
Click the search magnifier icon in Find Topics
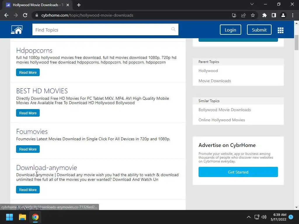pyautogui.click(x=173, y=29)
